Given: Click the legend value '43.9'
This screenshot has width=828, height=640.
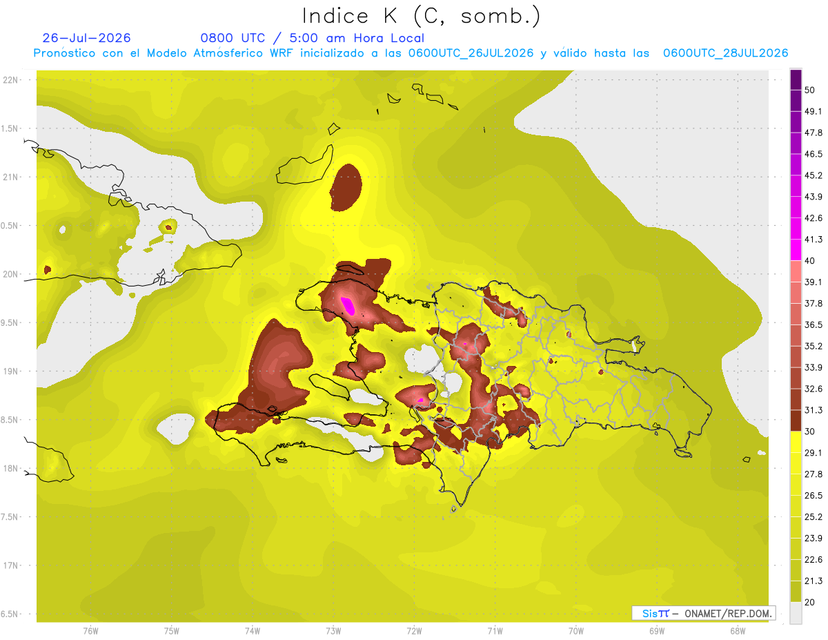Looking at the screenshot, I should point(813,197).
